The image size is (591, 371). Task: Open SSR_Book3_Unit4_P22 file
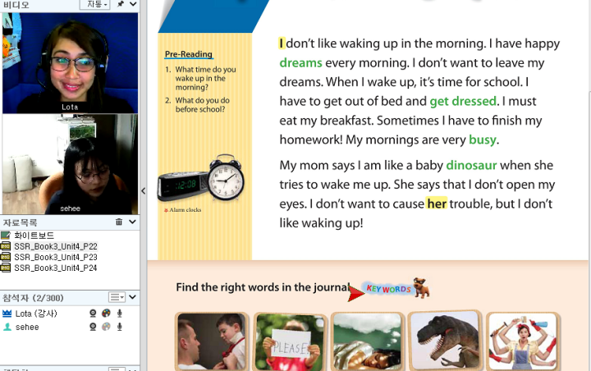pos(56,246)
